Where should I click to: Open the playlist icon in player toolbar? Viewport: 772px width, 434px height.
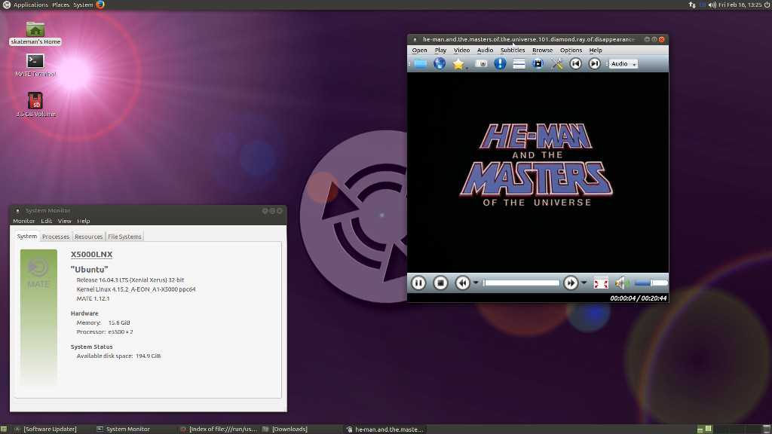tap(519, 63)
